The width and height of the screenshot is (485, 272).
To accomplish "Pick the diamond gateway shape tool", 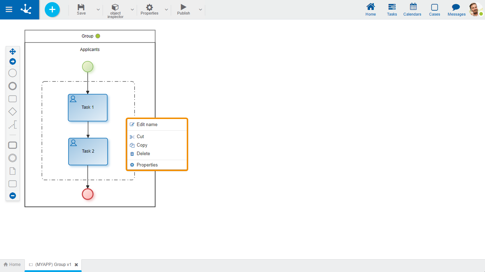I will pyautogui.click(x=12, y=112).
